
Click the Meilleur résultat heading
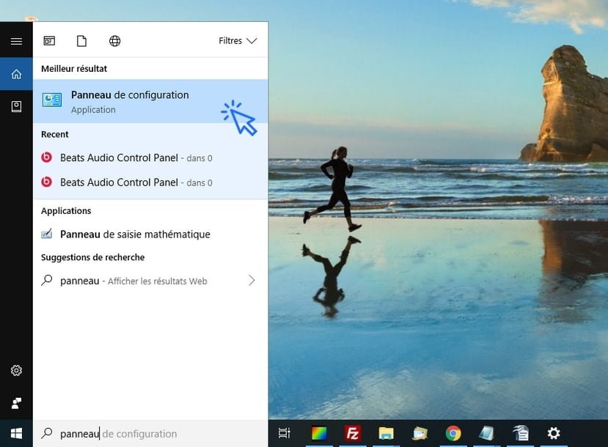point(74,69)
